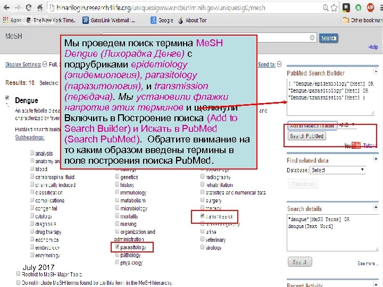Viewport: 383px width, 287px height.
Task: Check the drug therapy subheading
Action: point(32,231)
